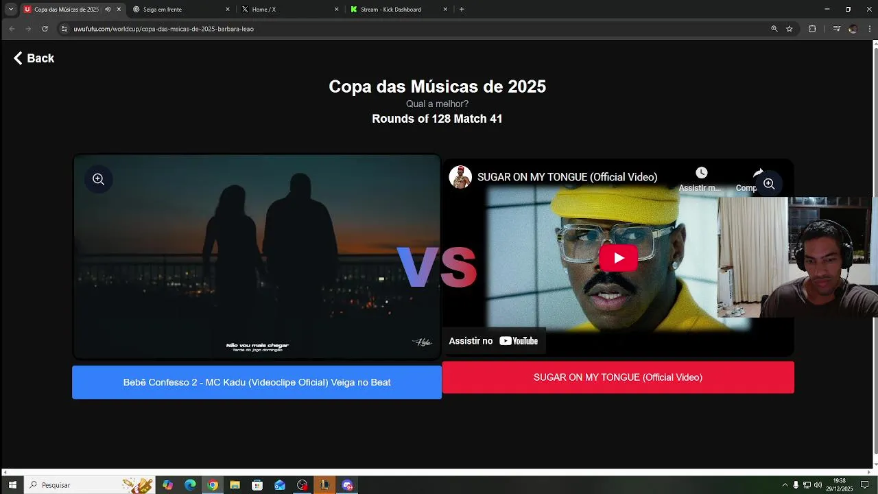The image size is (878, 494).
Task: Go back using the Back arrow link
Action: click(34, 58)
